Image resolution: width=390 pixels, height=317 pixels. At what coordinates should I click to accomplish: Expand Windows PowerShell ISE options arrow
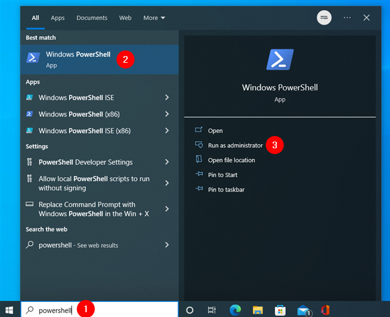tap(167, 98)
